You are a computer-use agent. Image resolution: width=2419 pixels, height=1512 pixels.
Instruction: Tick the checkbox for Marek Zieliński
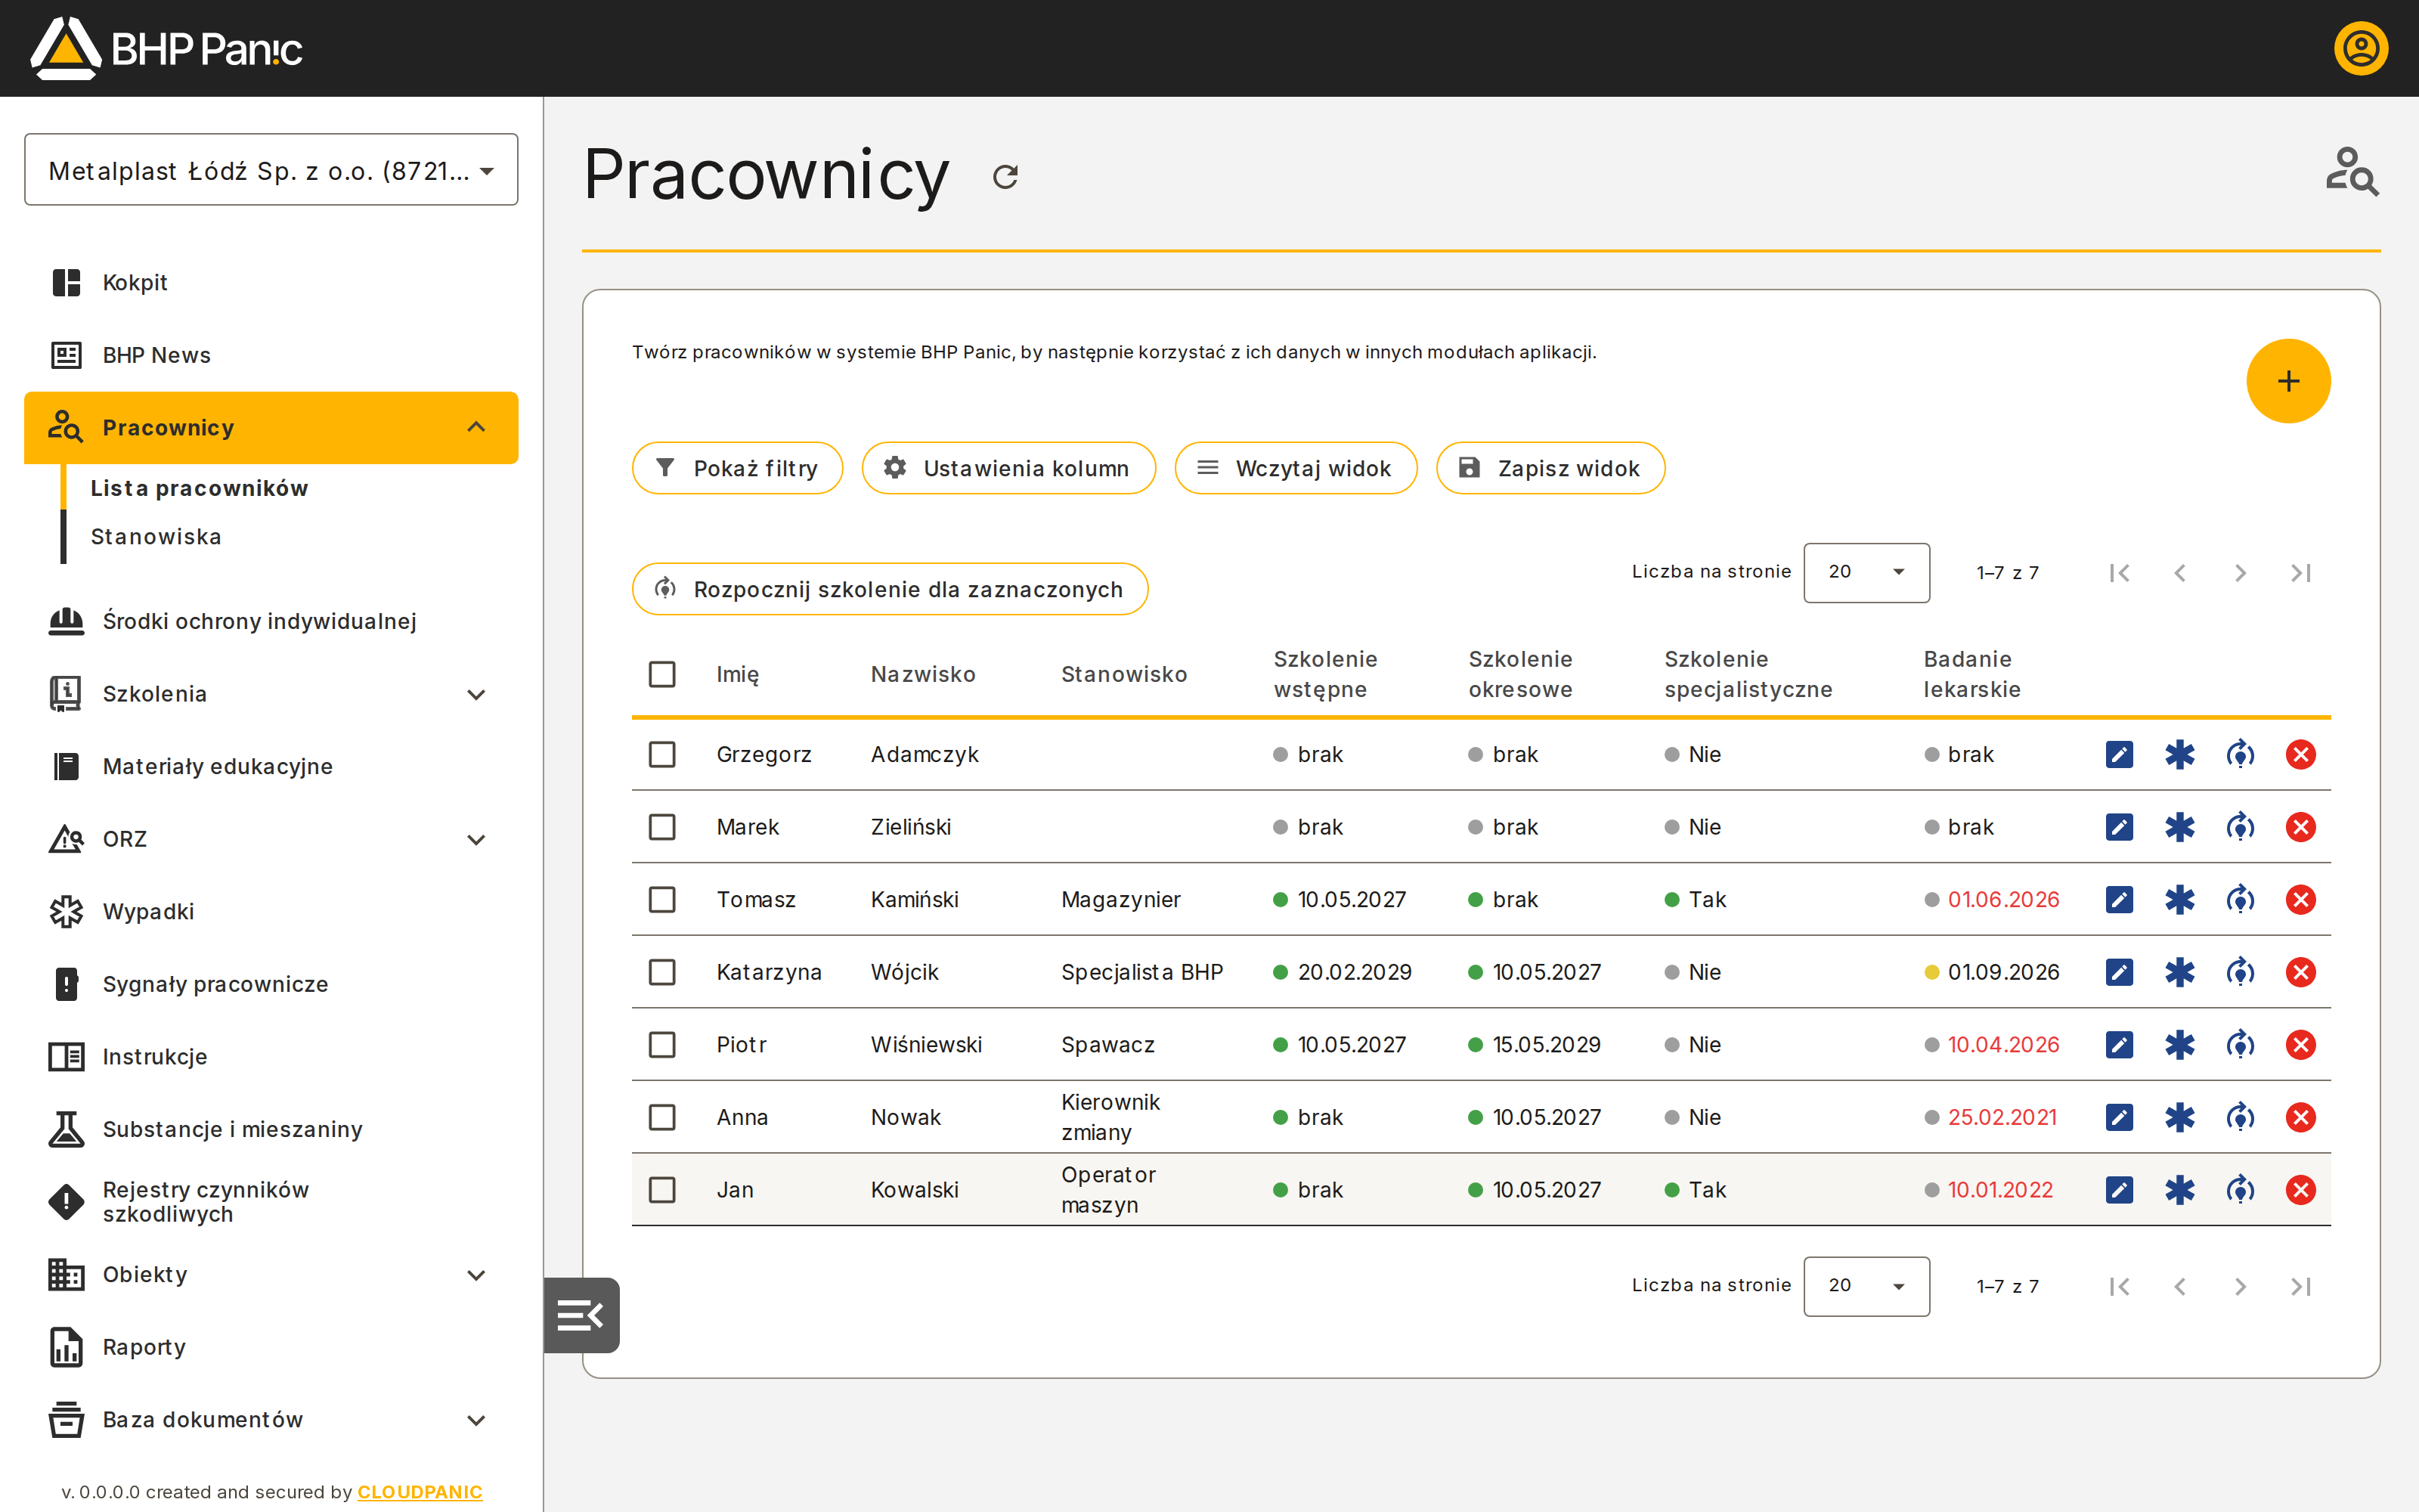pyautogui.click(x=661, y=827)
